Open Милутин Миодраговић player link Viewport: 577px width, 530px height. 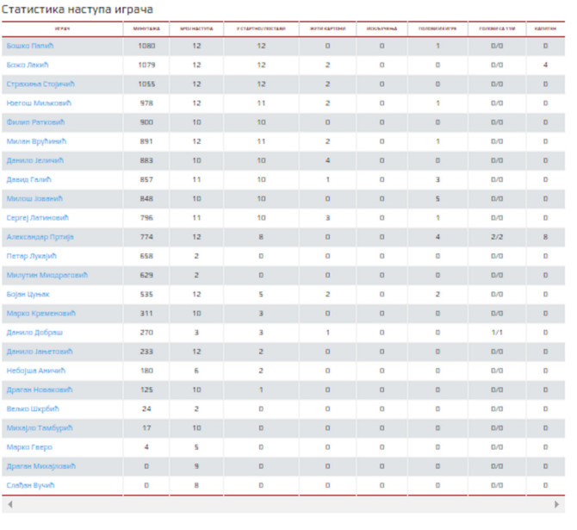(x=47, y=275)
